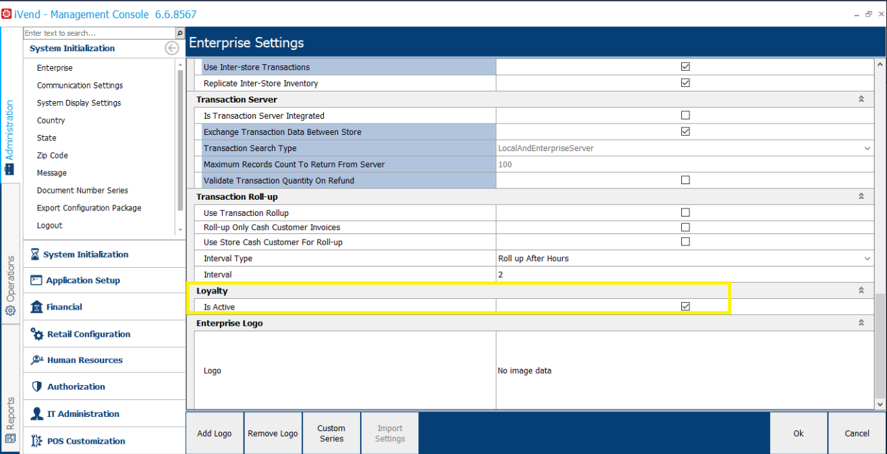Click the logo image preview area
The image size is (887, 454).
pyautogui.click(x=685, y=370)
